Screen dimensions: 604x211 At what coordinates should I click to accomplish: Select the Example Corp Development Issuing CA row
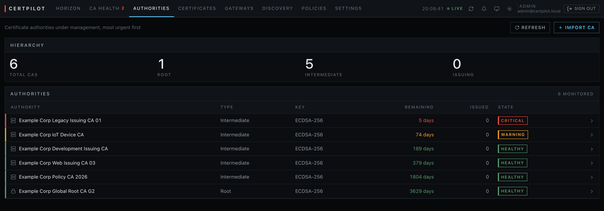coord(302,149)
